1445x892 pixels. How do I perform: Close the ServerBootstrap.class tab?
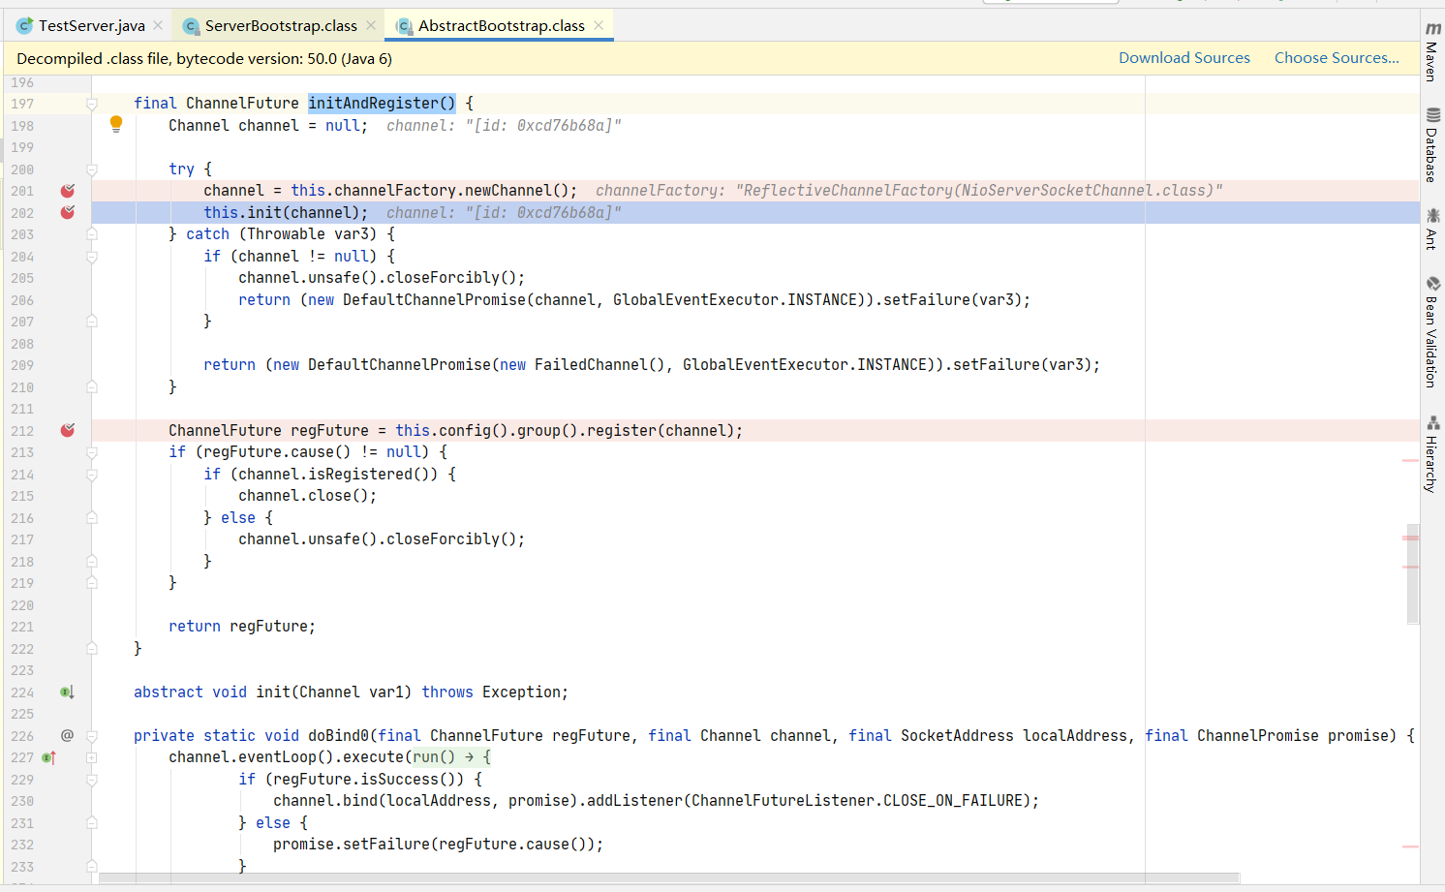(x=371, y=26)
